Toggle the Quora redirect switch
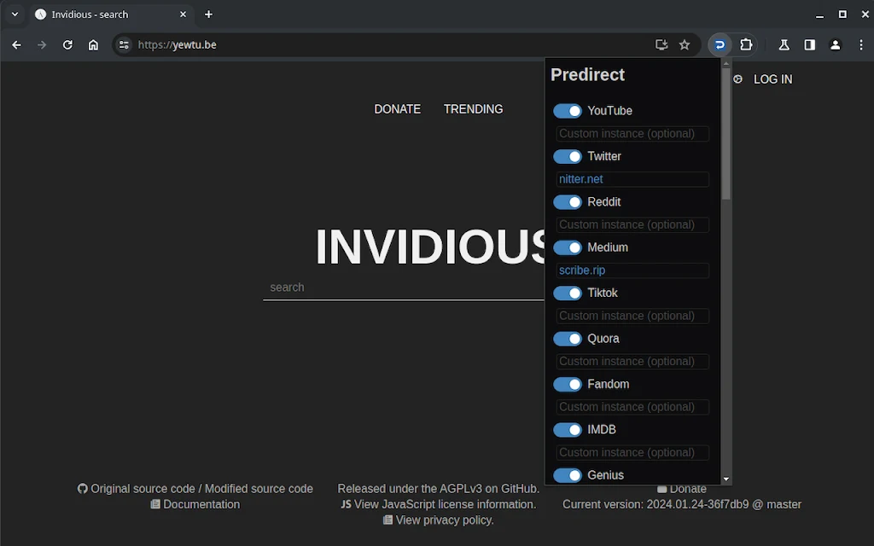This screenshot has width=874, height=546. (567, 339)
